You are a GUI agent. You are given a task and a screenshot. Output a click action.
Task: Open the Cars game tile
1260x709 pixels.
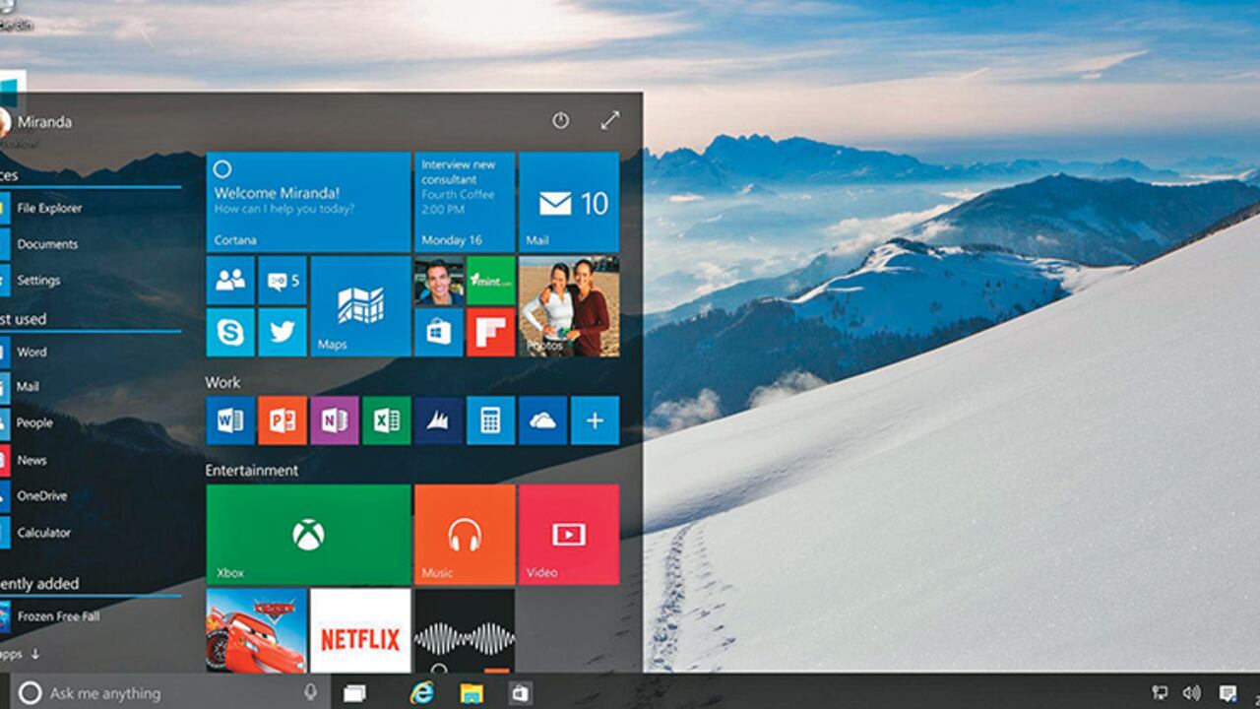[x=256, y=630]
